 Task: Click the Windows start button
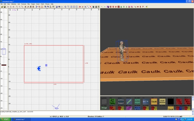coord(5,119)
